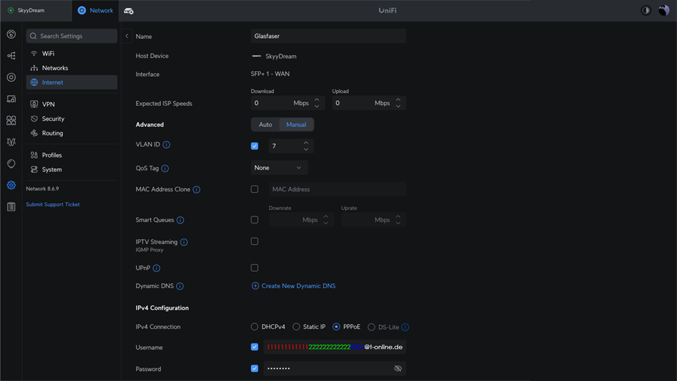Viewport: 677px width, 381px height.
Task: Open the Client Devices icon in rail
Action: [11, 99]
